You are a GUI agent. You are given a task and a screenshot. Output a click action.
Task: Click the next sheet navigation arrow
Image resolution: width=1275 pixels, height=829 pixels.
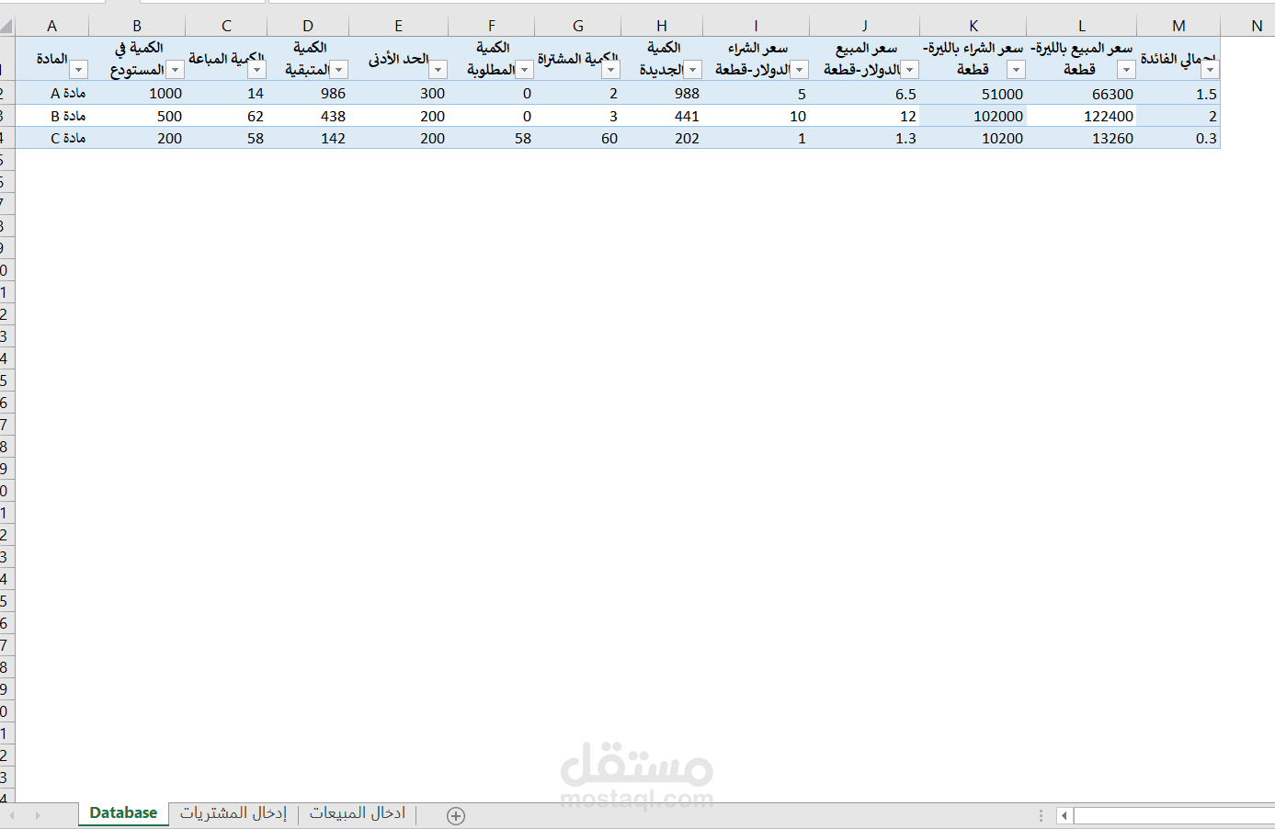tap(38, 815)
